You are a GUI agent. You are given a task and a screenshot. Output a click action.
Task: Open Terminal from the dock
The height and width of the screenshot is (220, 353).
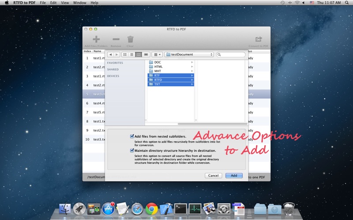(181, 209)
